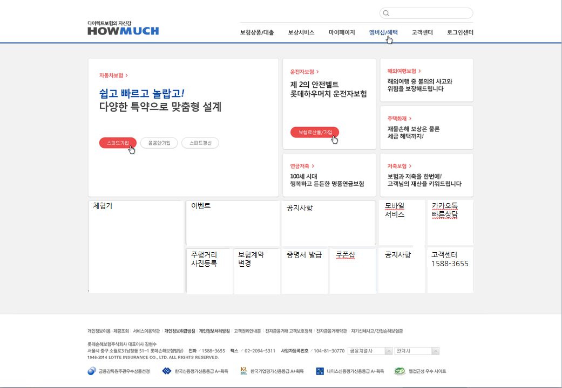Viewport: 562px width, 388px height.
Task: Click the 금융감독원우수상품선정 sphere logo
Action: pyautogui.click(x=92, y=371)
